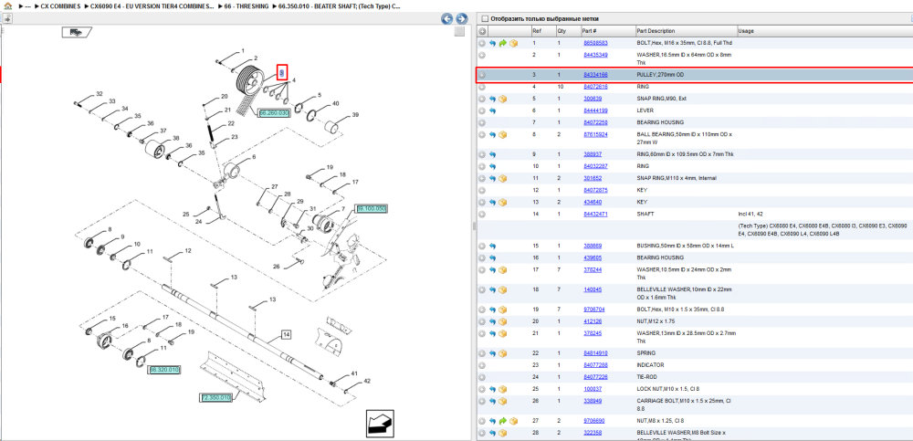Pin the side panel with the pushpin icon
The width and height of the screenshot is (913, 441).
7,18
